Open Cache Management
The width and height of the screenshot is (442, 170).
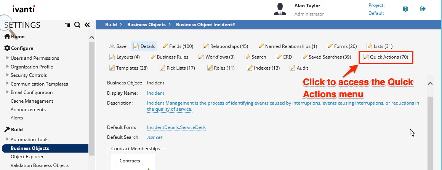click(x=32, y=101)
